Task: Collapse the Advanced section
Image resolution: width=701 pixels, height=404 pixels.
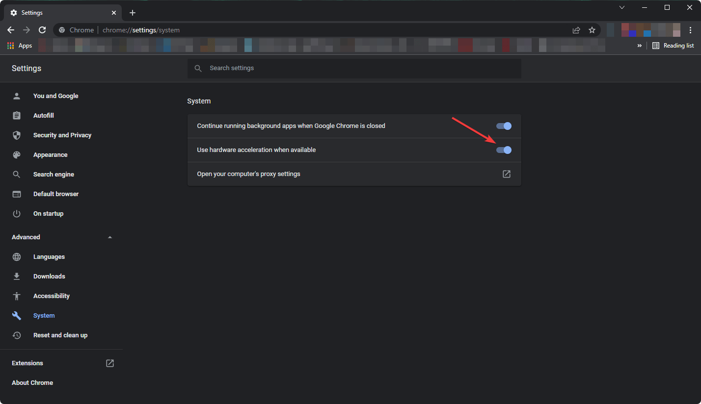Action: point(61,237)
